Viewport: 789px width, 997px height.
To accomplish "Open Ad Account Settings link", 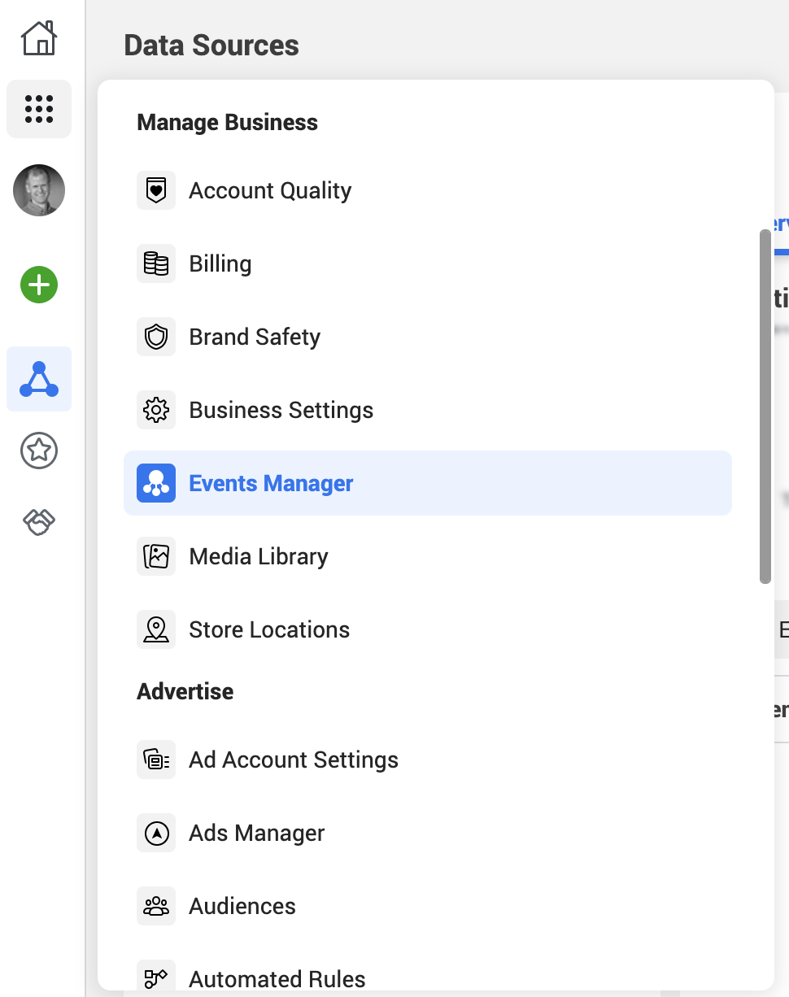I will coord(428,760).
